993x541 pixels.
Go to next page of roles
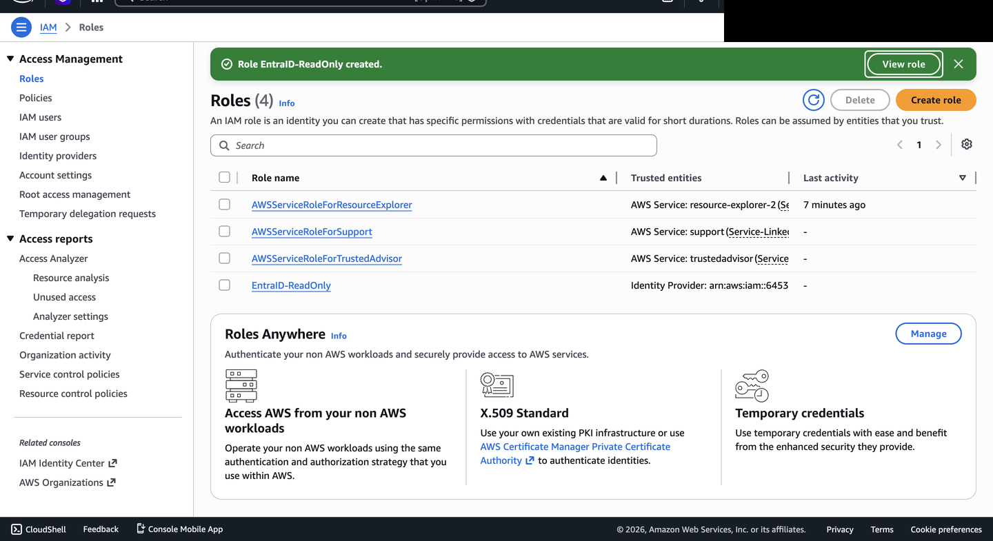[x=939, y=145]
